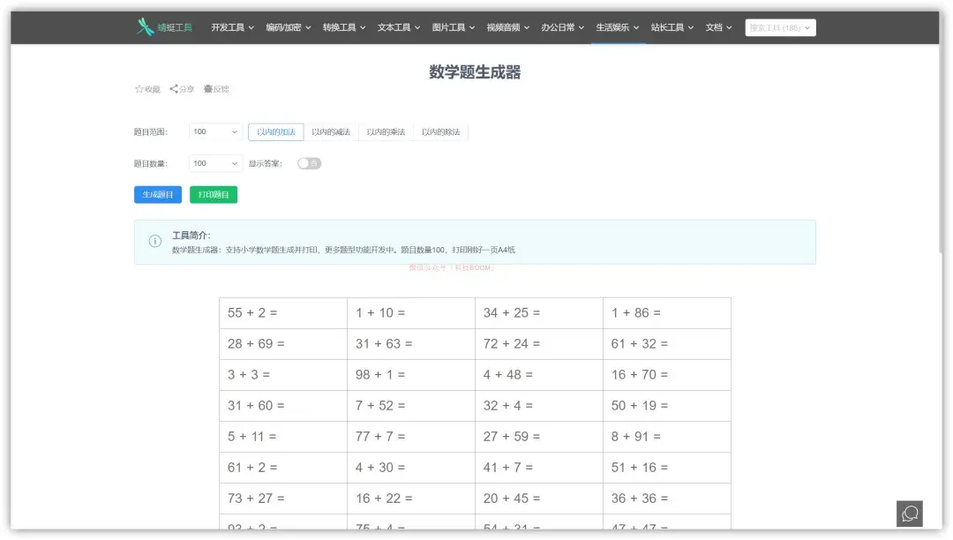Expand the 开发工具 menu

(x=232, y=27)
